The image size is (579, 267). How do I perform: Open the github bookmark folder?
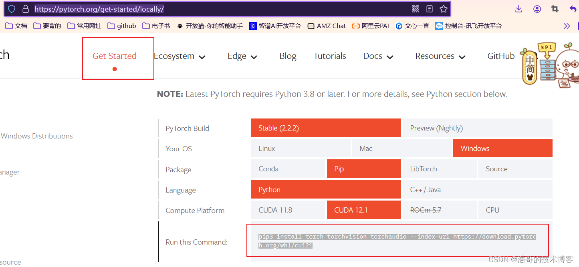point(122,26)
